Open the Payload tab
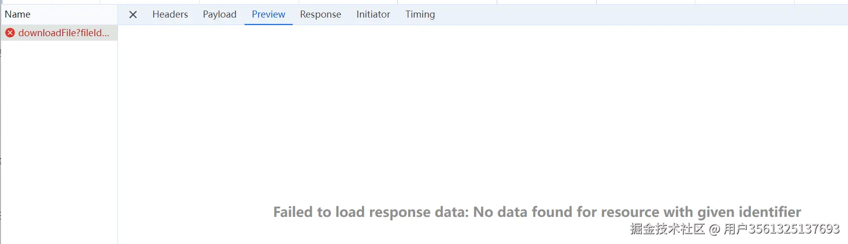The width and height of the screenshot is (848, 244). pos(219,15)
